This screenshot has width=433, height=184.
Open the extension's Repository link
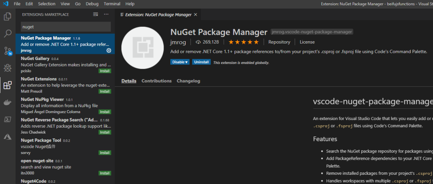[279, 42]
